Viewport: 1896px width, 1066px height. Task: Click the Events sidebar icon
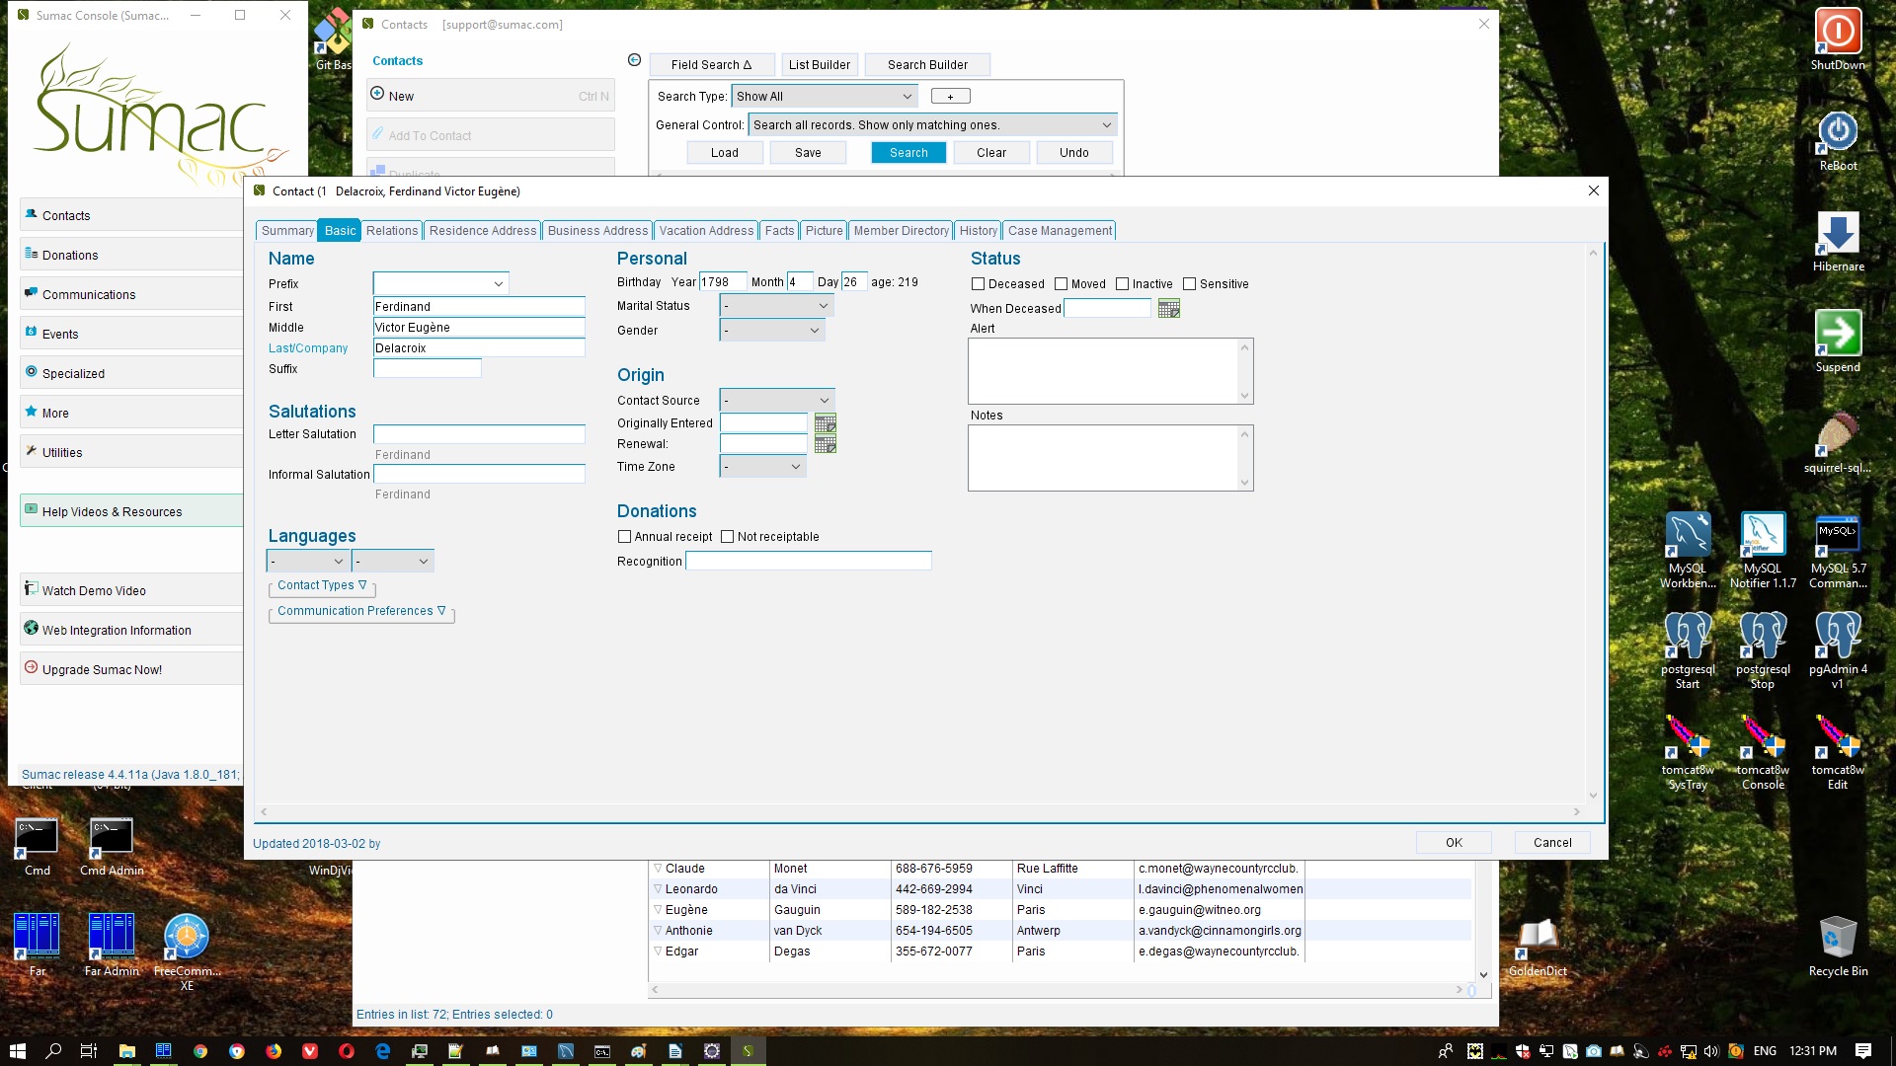click(x=31, y=333)
